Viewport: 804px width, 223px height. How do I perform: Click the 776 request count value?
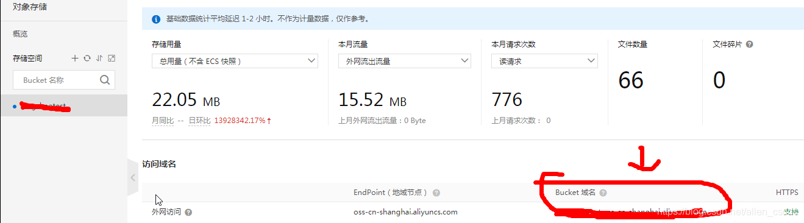(507, 99)
